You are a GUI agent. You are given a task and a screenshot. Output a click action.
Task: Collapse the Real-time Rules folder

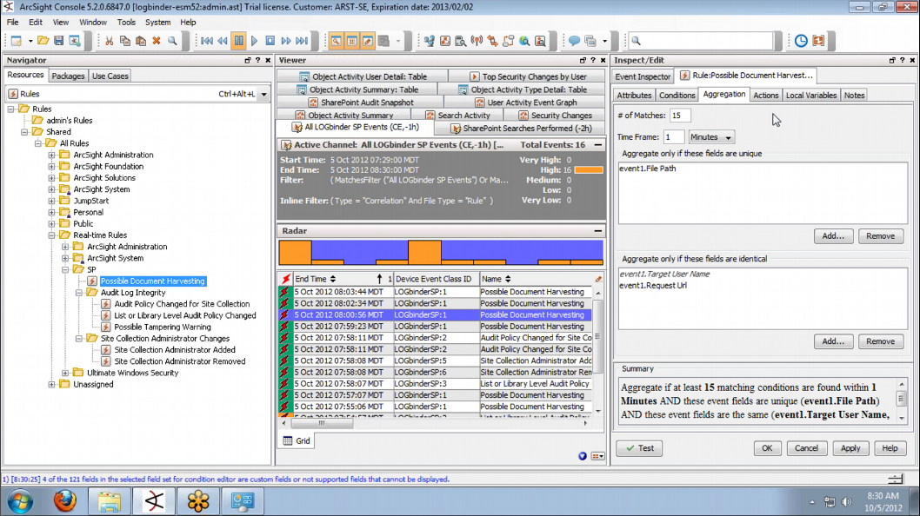51,235
